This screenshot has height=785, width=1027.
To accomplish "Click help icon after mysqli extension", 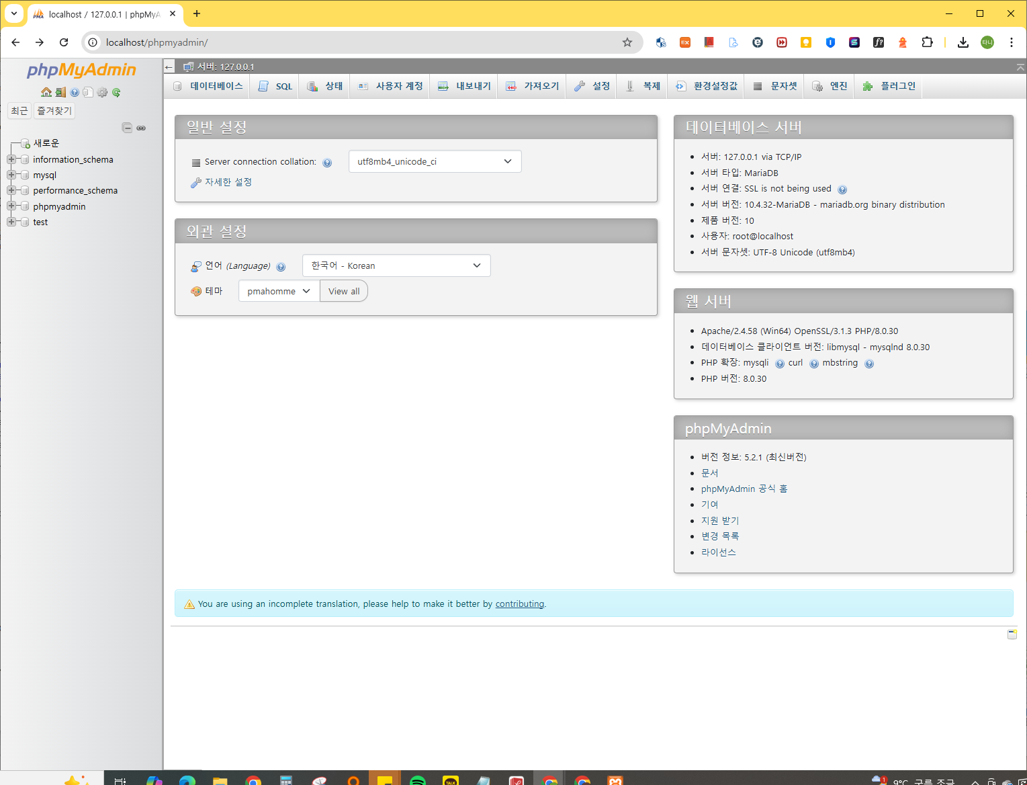I will 780,364.
